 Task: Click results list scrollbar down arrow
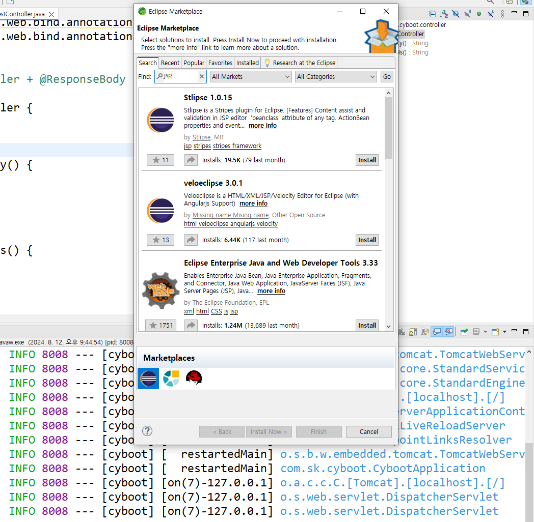tap(388, 327)
